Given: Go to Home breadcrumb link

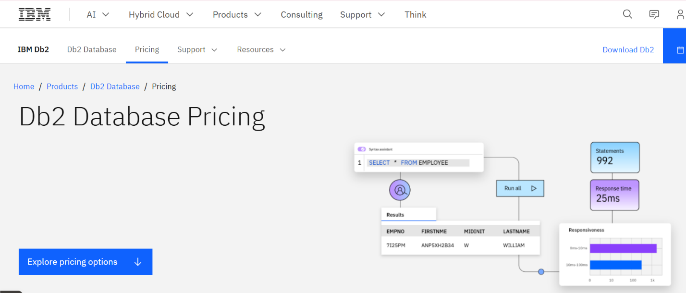Looking at the screenshot, I should click(24, 86).
